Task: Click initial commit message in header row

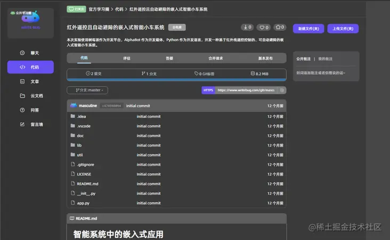Action: tap(138, 106)
